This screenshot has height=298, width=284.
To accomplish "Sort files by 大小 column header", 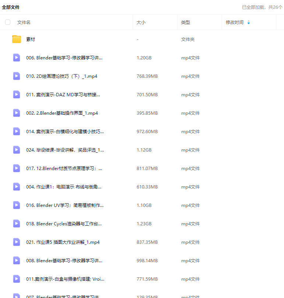I will point(141,22).
